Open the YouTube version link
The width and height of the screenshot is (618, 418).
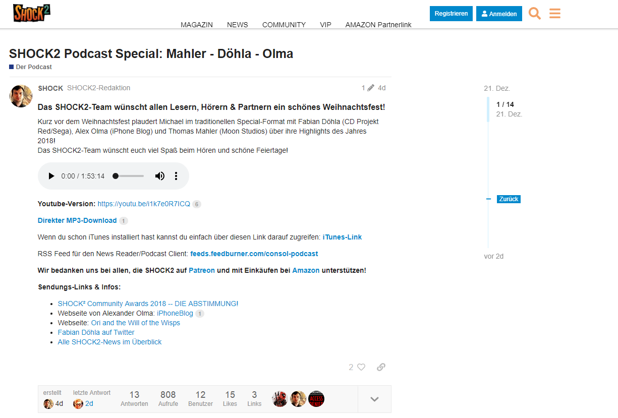(x=144, y=204)
